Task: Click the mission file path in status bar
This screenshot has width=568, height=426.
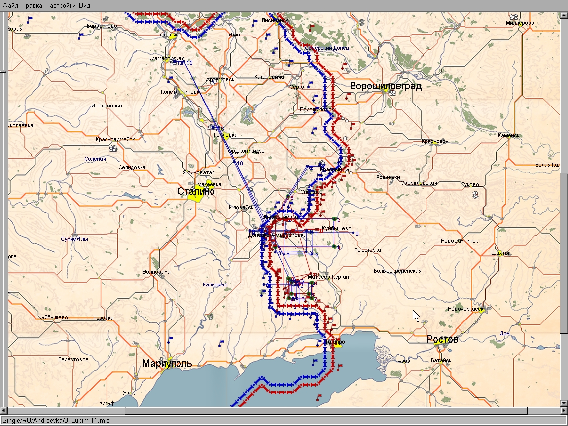Action: click(x=56, y=420)
